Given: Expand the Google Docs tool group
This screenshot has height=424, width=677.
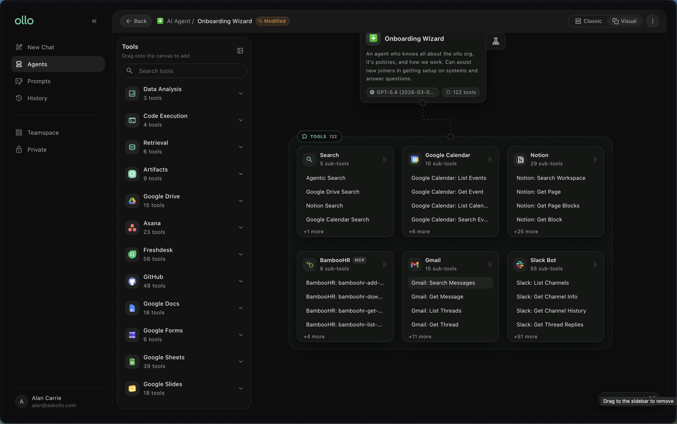Looking at the screenshot, I should pyautogui.click(x=240, y=308).
